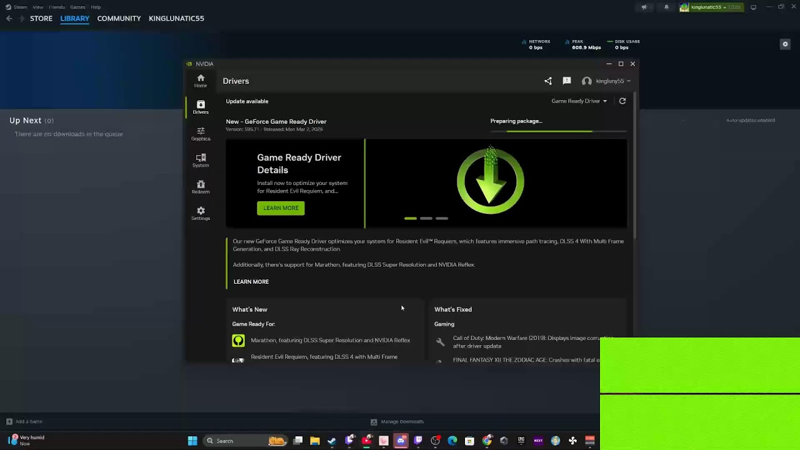This screenshot has width=800, height=450.
Task: Open Manage Downloads in Steam
Action: click(397, 422)
